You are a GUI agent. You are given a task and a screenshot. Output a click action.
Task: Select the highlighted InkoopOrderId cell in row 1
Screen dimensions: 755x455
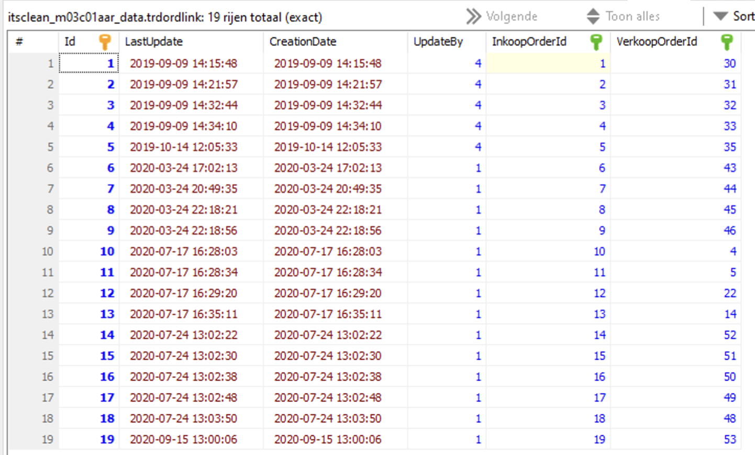(548, 64)
